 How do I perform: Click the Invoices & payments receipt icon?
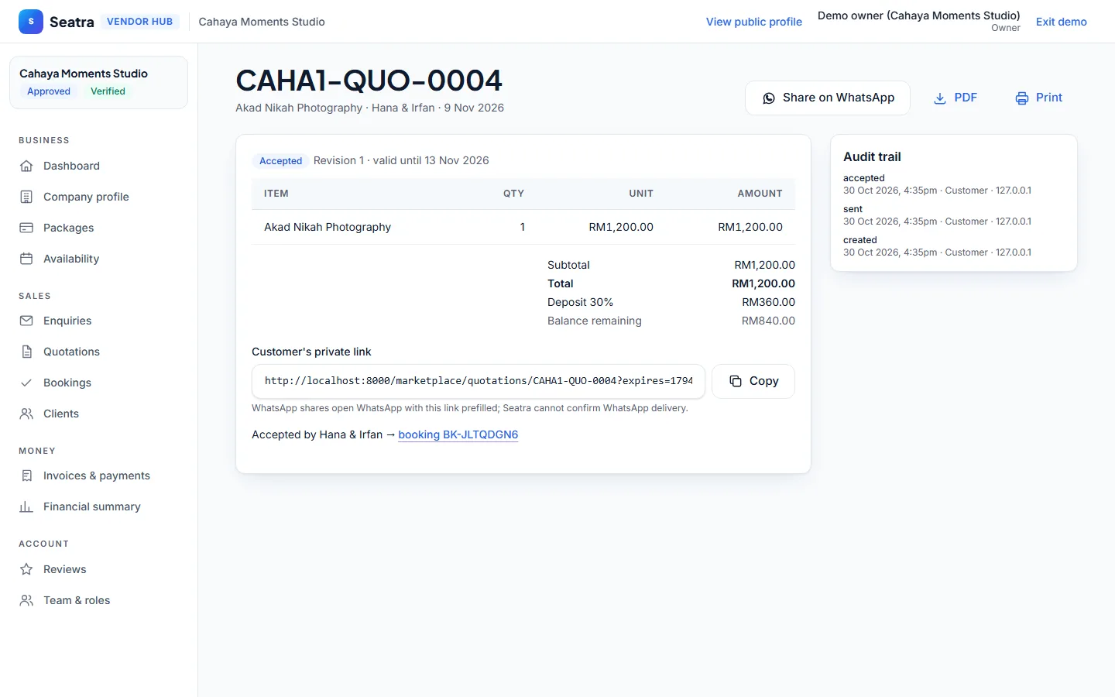(26, 476)
